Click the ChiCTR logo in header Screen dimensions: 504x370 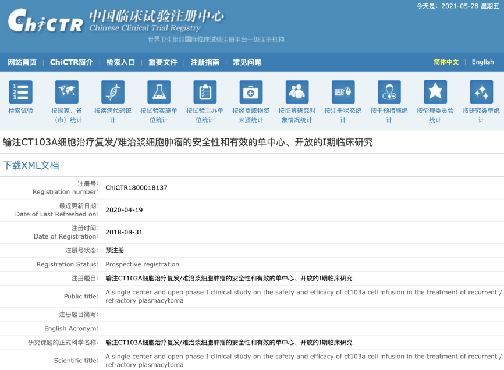(45, 20)
